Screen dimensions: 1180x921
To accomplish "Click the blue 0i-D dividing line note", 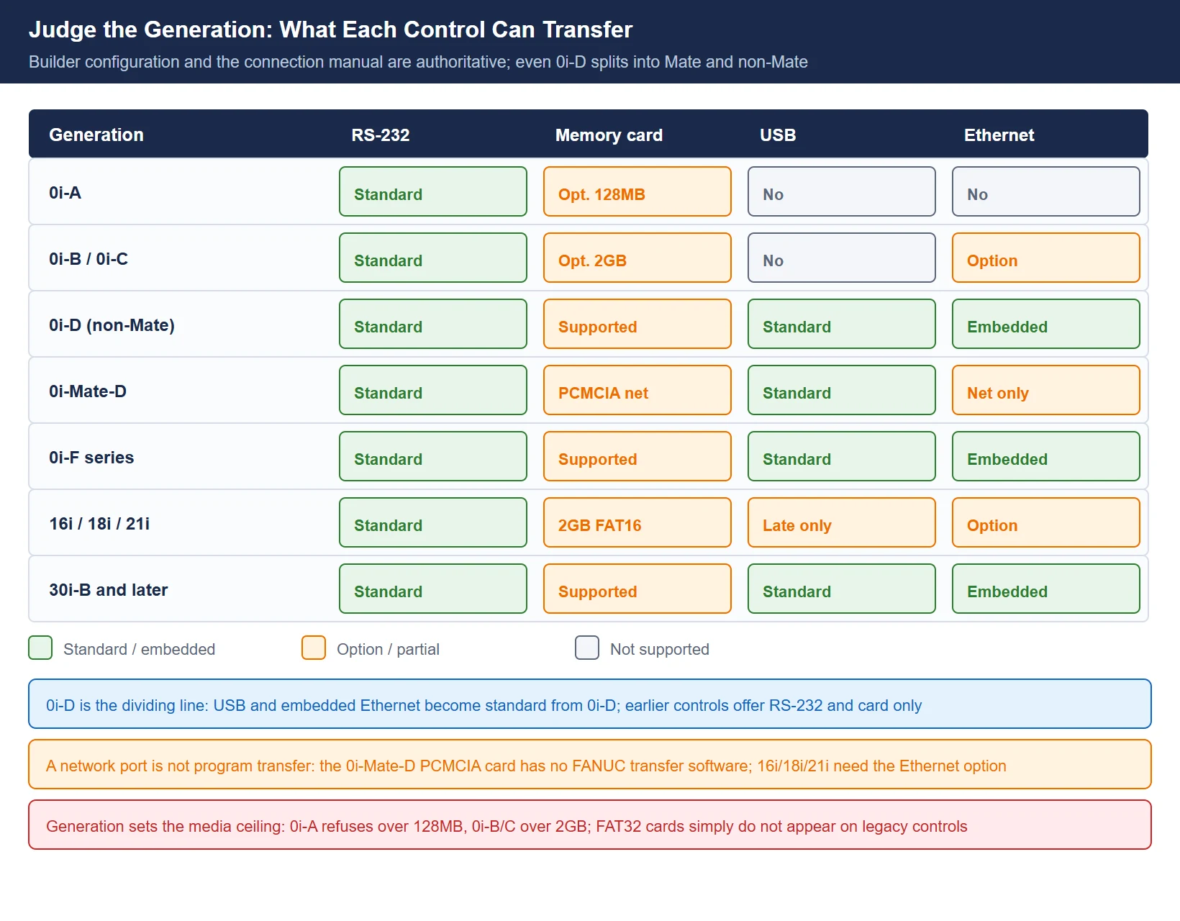I will click(x=590, y=704).
